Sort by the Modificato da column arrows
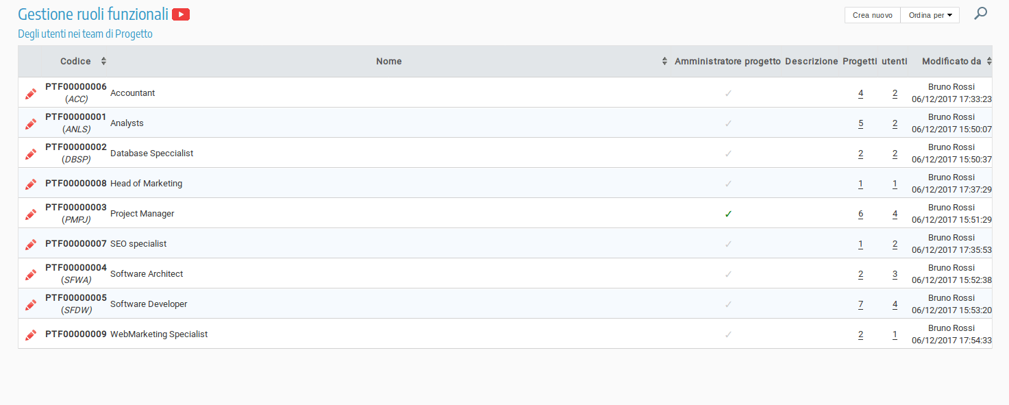Image resolution: width=1009 pixels, height=405 pixels. coord(988,61)
